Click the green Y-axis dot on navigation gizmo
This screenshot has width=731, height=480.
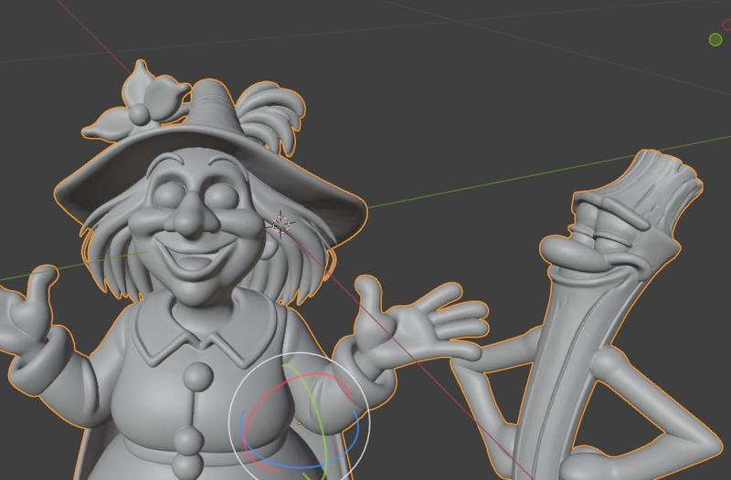[x=715, y=40]
